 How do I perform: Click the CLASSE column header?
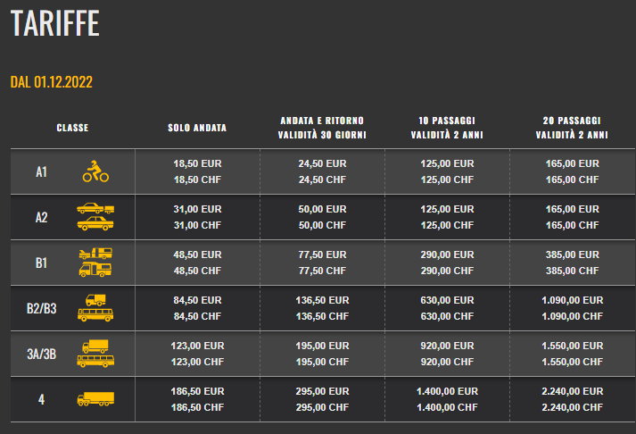(x=72, y=128)
